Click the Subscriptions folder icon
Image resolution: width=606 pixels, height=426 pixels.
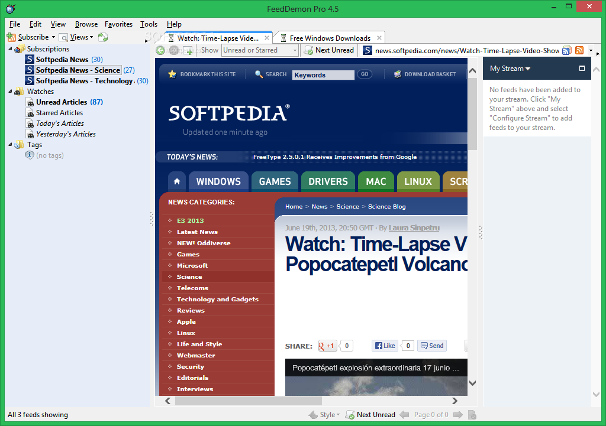click(20, 48)
